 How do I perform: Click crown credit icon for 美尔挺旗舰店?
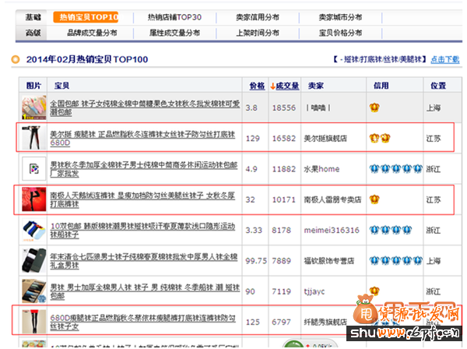(x=379, y=138)
